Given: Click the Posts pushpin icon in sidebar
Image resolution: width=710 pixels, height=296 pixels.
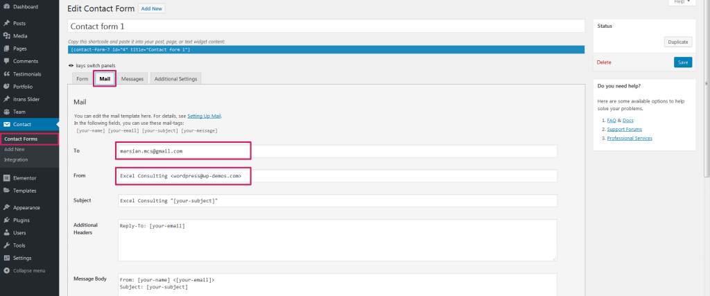Looking at the screenshot, I should (x=6, y=24).
